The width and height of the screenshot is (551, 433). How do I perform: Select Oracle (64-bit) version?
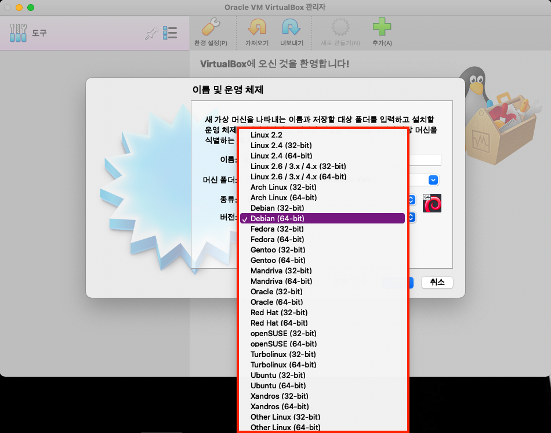[x=322, y=302]
